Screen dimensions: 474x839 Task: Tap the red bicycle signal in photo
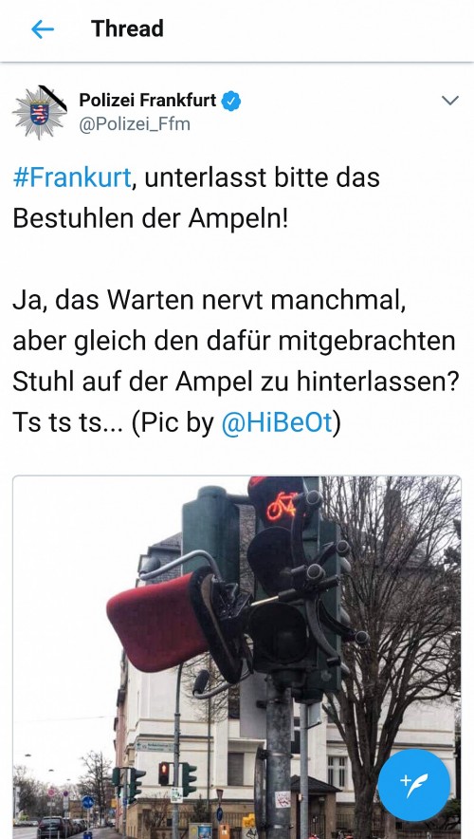point(282,506)
